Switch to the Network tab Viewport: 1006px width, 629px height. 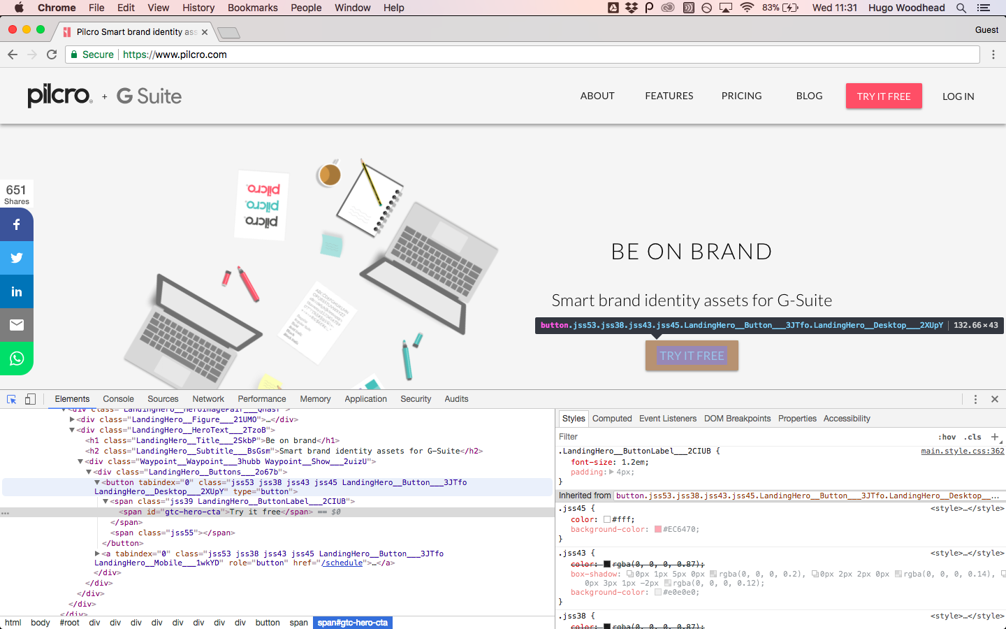pos(208,399)
